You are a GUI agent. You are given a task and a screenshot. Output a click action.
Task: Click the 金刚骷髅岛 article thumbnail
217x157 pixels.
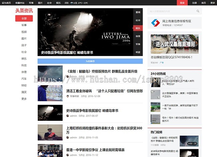(50, 73)
